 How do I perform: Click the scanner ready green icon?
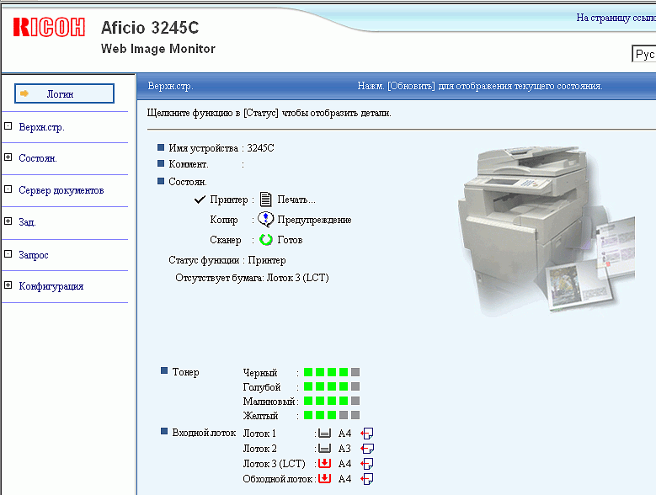pyautogui.click(x=266, y=240)
